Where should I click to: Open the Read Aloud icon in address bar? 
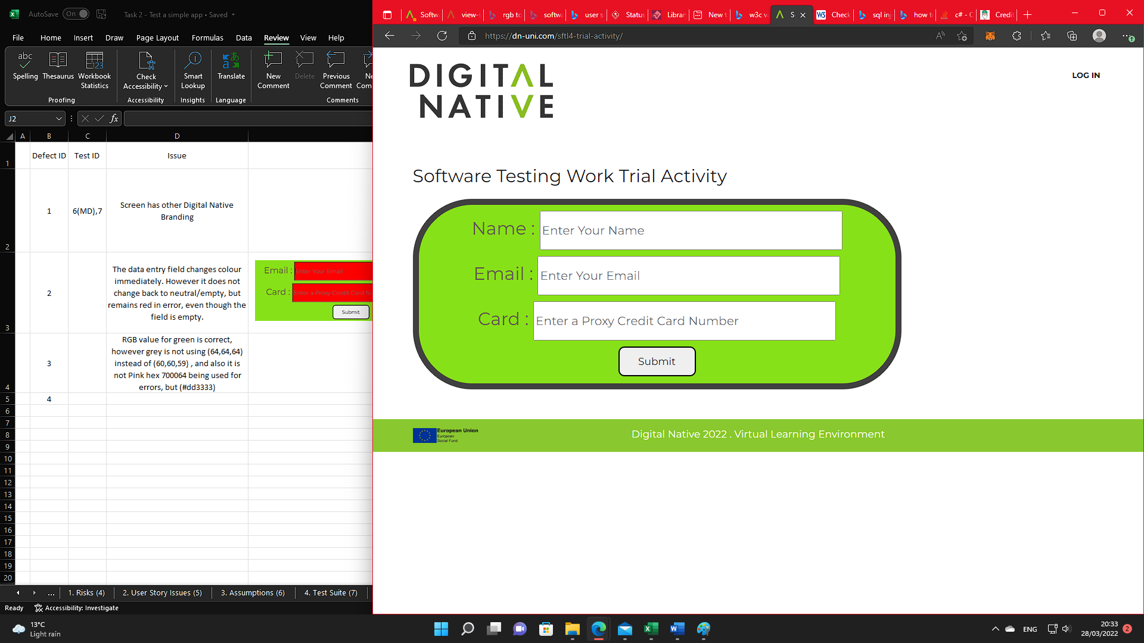point(940,36)
